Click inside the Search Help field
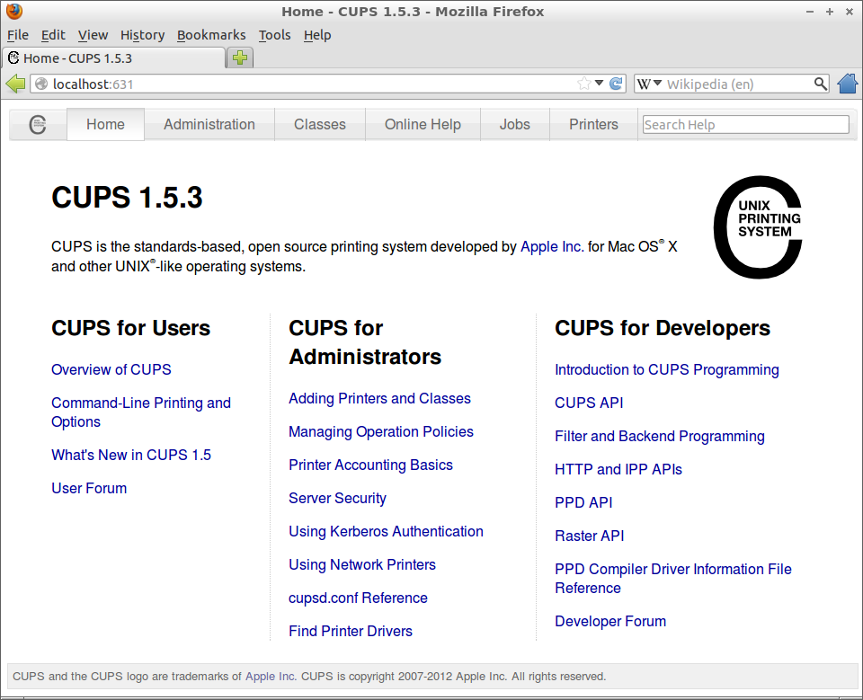863x700 pixels. [x=745, y=125]
